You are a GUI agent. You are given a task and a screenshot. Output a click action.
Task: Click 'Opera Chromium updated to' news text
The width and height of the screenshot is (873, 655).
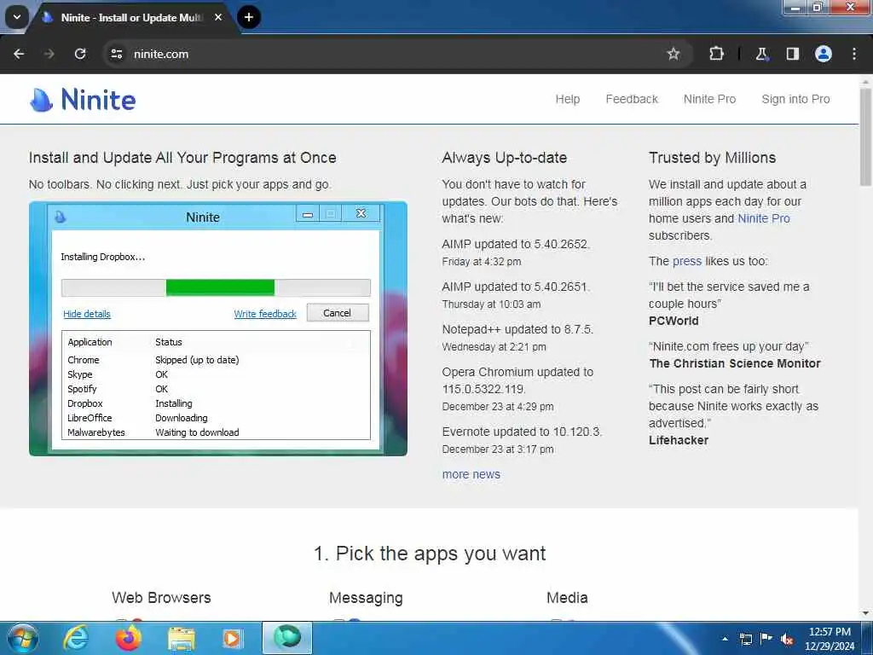coord(517,372)
